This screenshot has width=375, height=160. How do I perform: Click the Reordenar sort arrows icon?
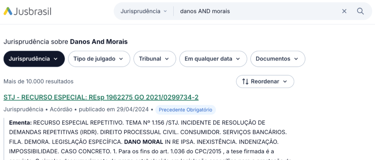(x=245, y=81)
